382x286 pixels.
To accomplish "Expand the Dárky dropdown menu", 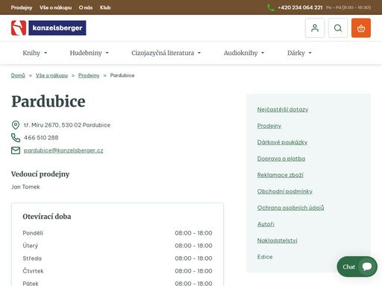I will pos(299,53).
